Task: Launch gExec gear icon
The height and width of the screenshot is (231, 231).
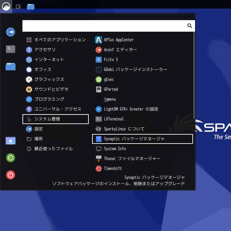Action: (99, 80)
